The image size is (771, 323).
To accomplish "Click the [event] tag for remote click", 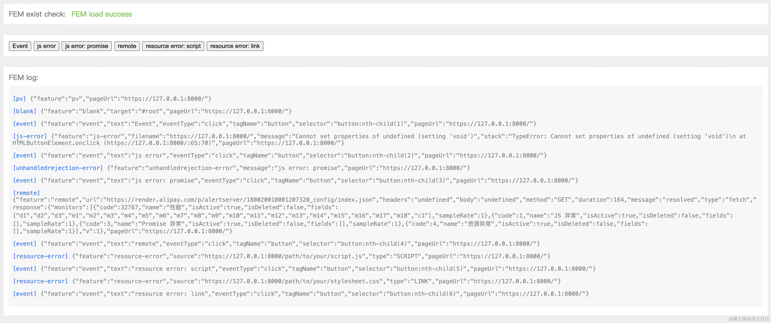I will point(24,244).
